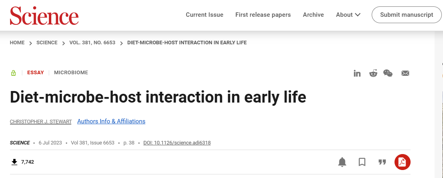Go to First release papers
Viewport: 443px width, 178px height.
click(263, 15)
